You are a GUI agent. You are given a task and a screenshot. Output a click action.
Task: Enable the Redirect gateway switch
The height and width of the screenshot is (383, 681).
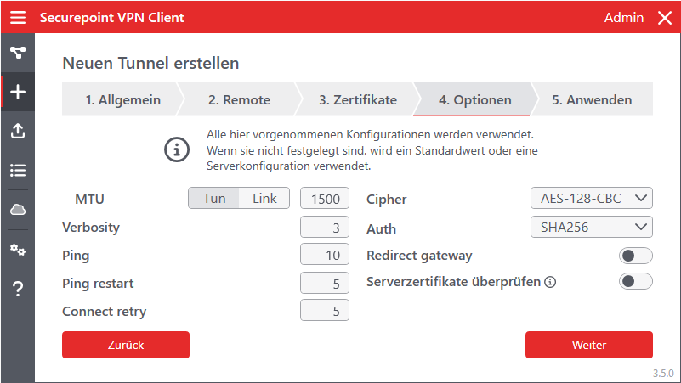636,256
